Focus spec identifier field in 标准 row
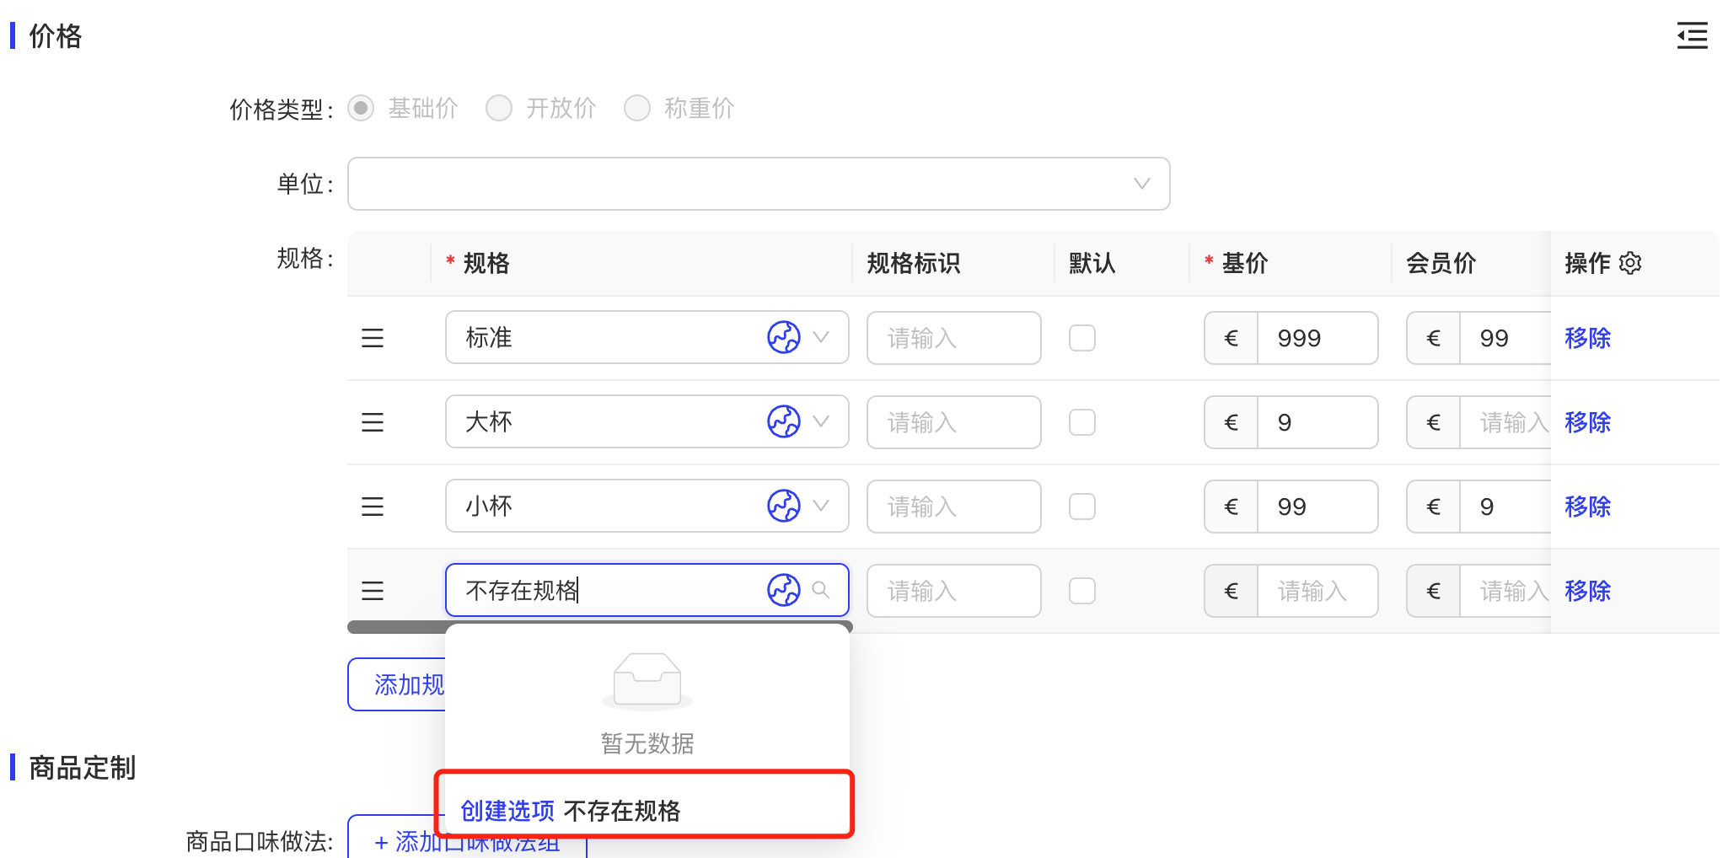Screen dimensions: 1728x858 954,338
